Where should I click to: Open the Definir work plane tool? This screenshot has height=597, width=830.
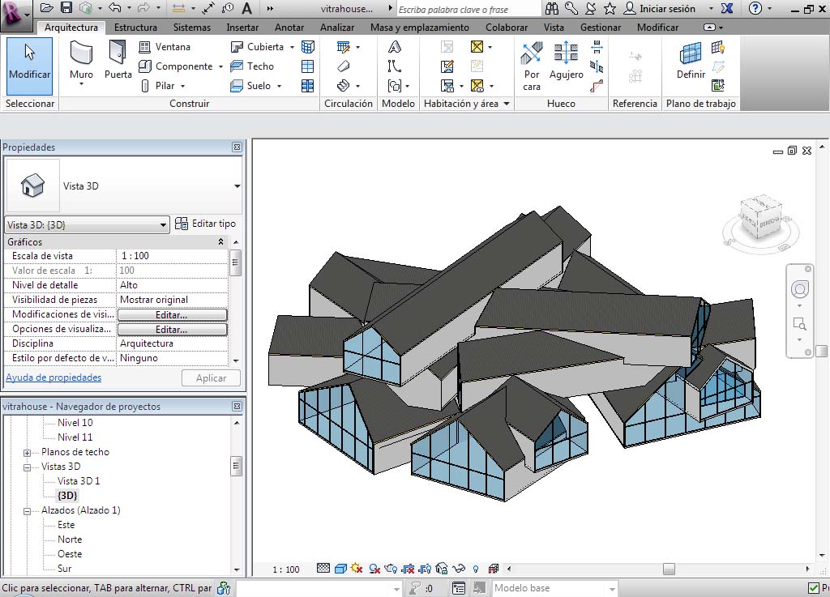pyautogui.click(x=691, y=62)
